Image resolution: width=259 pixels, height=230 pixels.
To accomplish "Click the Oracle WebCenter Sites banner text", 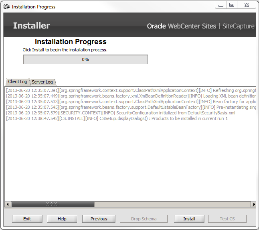I will point(182,26).
